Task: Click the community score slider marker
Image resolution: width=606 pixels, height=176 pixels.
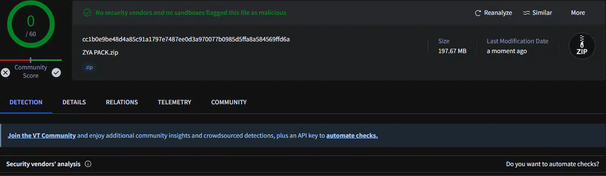Action: 31,60
